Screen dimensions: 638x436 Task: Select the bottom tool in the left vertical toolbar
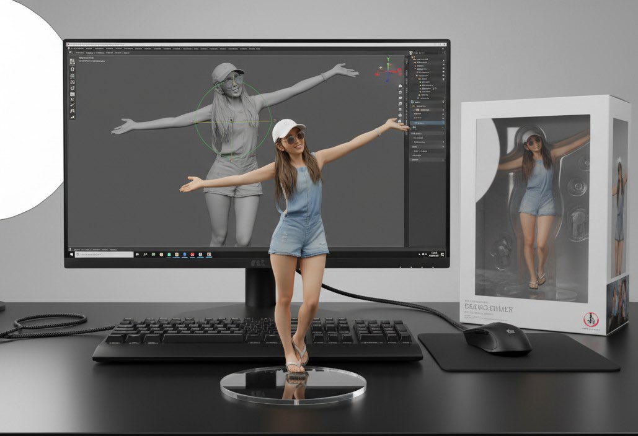coord(72,117)
